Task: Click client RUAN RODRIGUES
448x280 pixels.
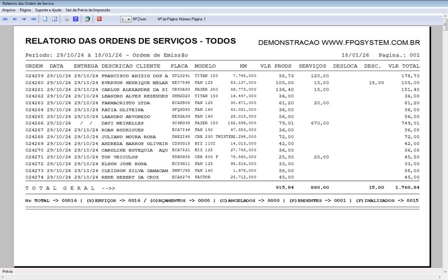Action: point(123,130)
